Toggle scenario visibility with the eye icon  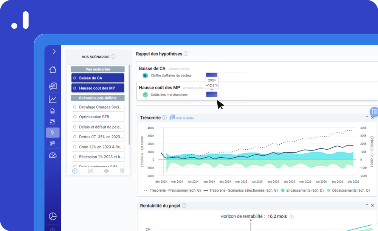[106, 171]
